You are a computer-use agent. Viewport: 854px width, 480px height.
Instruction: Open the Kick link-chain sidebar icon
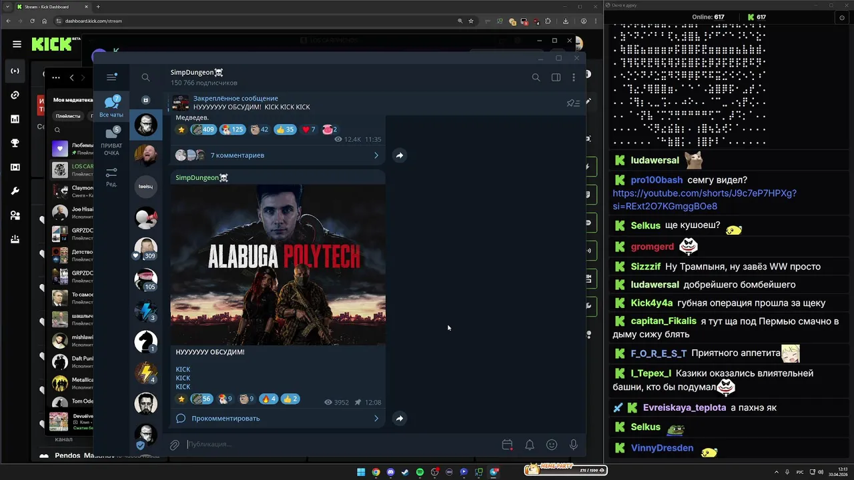[x=15, y=95]
